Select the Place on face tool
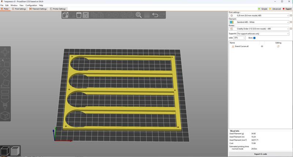 pos(5,84)
